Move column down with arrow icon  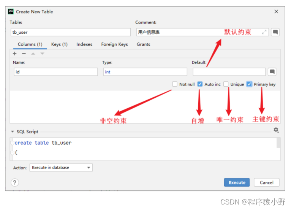(42, 54)
